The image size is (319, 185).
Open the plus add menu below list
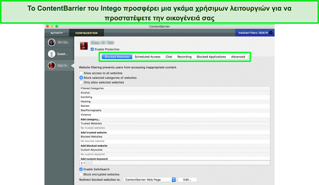[83, 163]
